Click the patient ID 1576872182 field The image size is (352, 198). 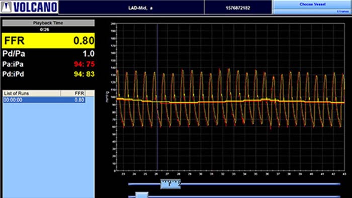click(x=238, y=7)
